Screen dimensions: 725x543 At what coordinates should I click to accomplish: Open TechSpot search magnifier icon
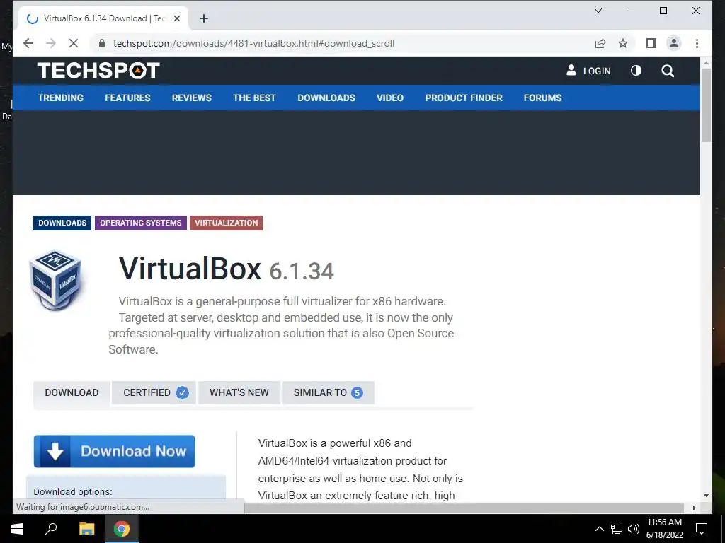coord(668,71)
